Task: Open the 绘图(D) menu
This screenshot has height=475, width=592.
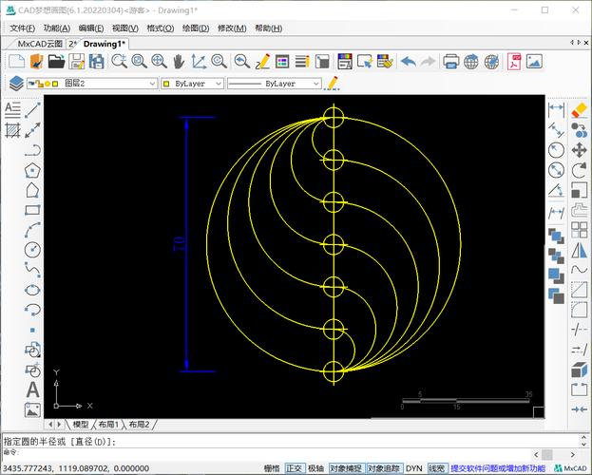Action: point(195,28)
